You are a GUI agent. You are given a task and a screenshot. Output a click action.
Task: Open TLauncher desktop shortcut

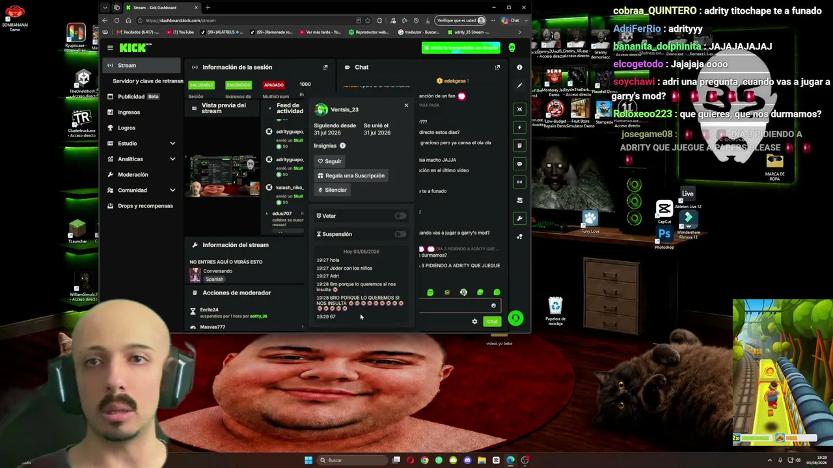click(77, 231)
